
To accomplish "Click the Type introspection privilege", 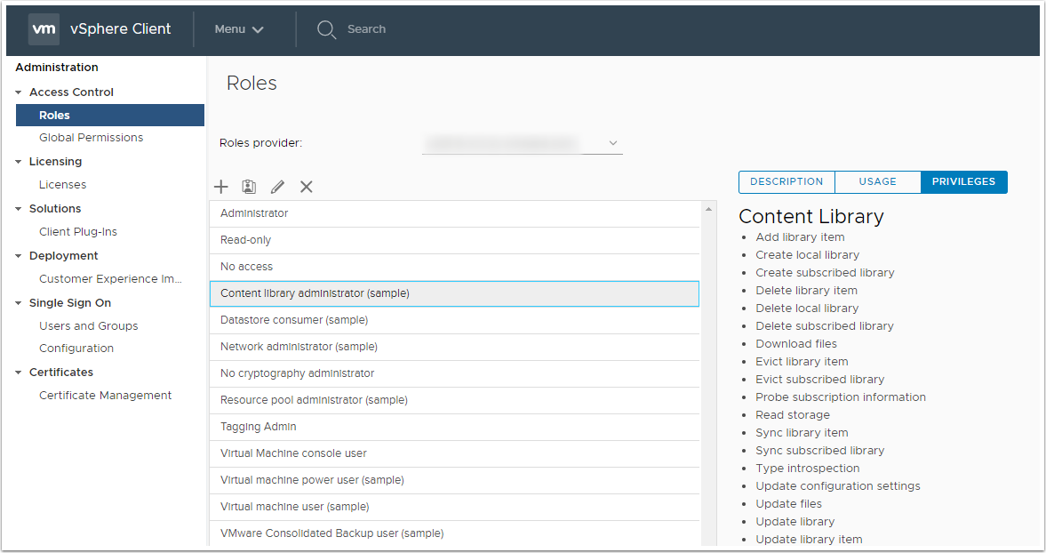I will pyautogui.click(x=808, y=469).
